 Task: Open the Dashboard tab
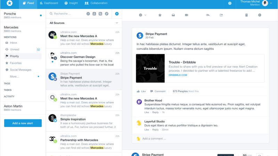[x=49, y=3]
